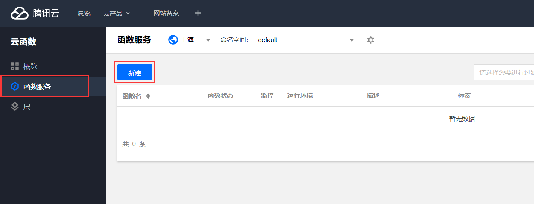This screenshot has width=534, height=204.
Task: Click the 共 0 条 count text
Action: [x=134, y=144]
